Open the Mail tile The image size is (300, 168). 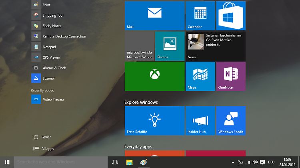click(x=154, y=16)
